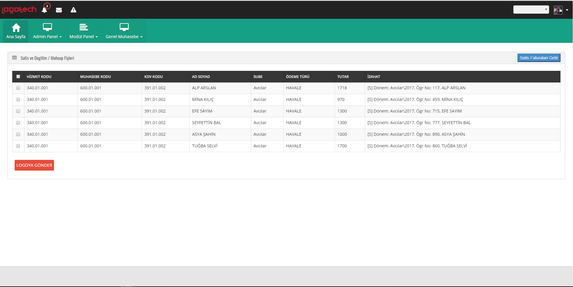Open the messages envelope icon
Viewport: 573px width, 287px height.
coord(59,10)
